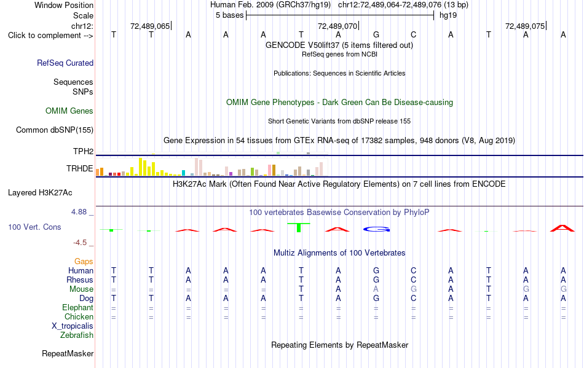Click the Mouse species row label

pos(81,289)
